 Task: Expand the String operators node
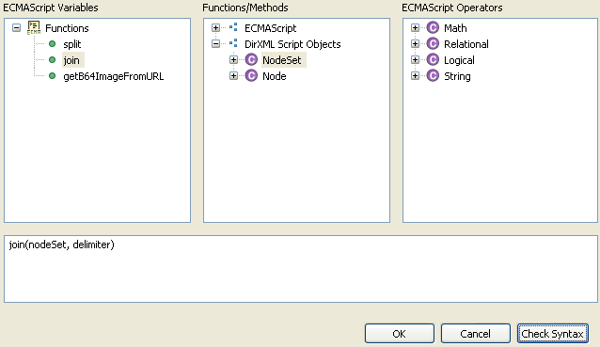pos(415,76)
